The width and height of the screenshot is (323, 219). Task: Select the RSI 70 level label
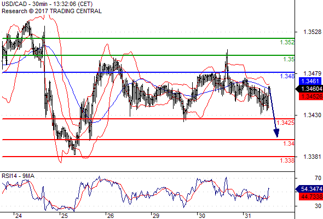click(x=318, y=178)
